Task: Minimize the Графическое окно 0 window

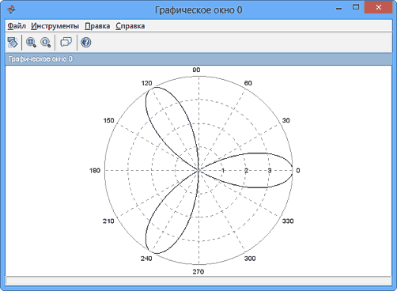Action: tap(339, 9)
